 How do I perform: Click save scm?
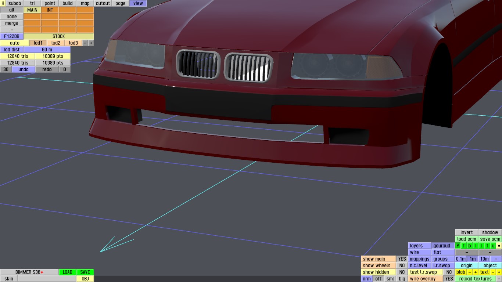point(490,239)
